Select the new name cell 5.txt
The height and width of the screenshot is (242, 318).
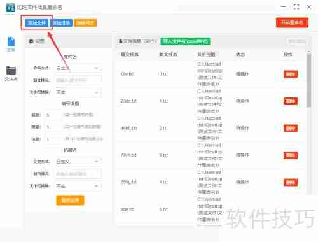tap(163, 210)
